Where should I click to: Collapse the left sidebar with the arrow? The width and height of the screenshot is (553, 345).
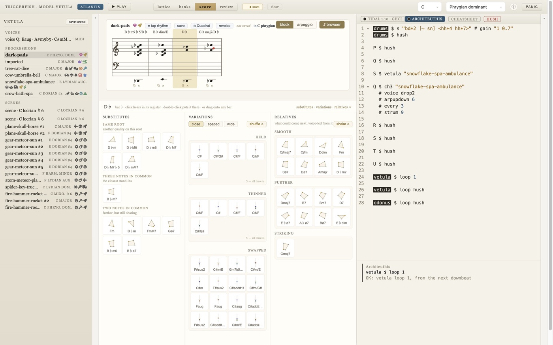(95, 18)
